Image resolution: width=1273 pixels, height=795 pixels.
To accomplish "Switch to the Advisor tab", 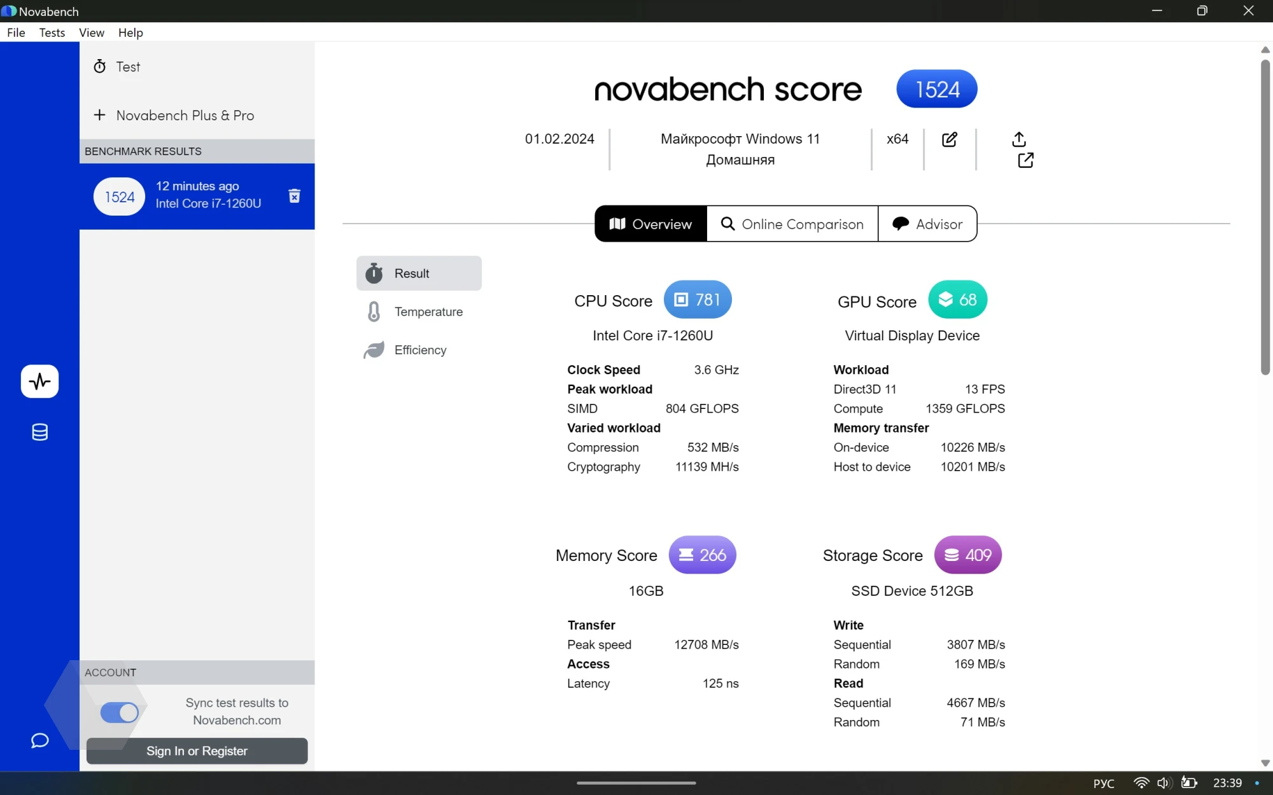I will [x=927, y=224].
